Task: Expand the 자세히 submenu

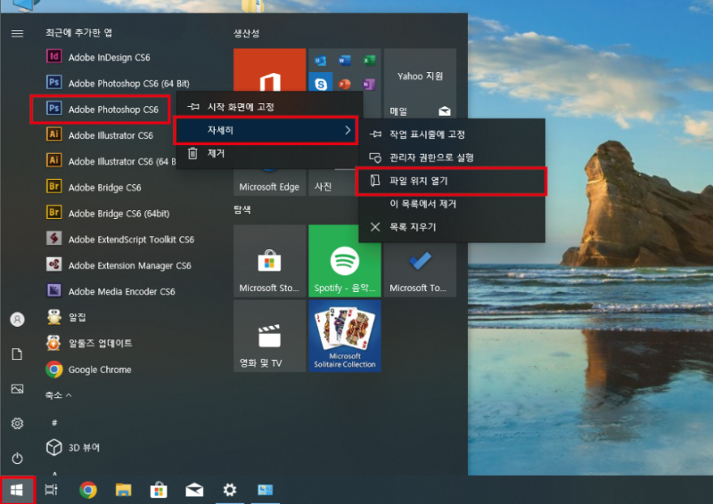Action: pyautogui.click(x=266, y=130)
